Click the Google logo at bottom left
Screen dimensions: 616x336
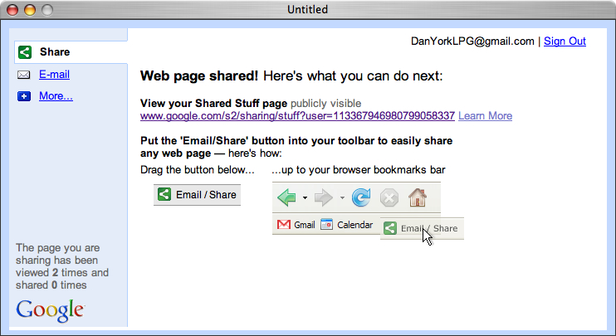tap(50, 309)
